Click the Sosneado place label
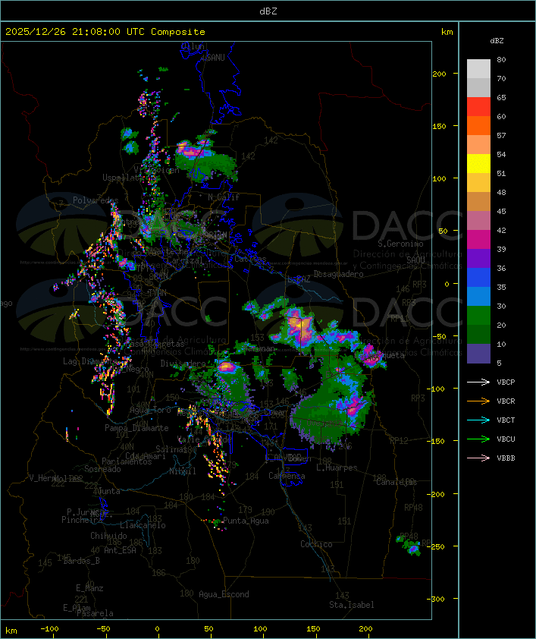536x639 pixels. 102,469
